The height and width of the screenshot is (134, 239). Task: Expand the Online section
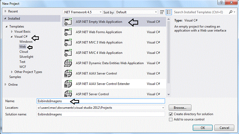(6, 84)
